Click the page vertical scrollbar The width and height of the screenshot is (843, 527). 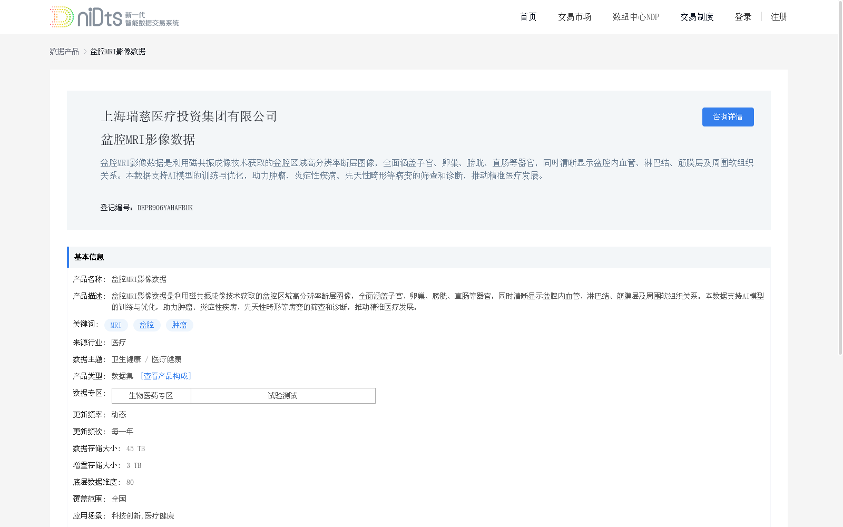[x=840, y=177]
